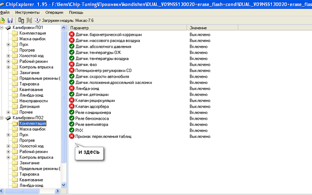This screenshot has height=195, width=312.
Task: Expand the Холостой ход node under ПО1
Action: (9, 56)
